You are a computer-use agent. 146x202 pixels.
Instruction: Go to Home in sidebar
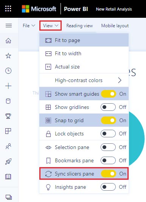pyautogui.click(x=8, y=40)
